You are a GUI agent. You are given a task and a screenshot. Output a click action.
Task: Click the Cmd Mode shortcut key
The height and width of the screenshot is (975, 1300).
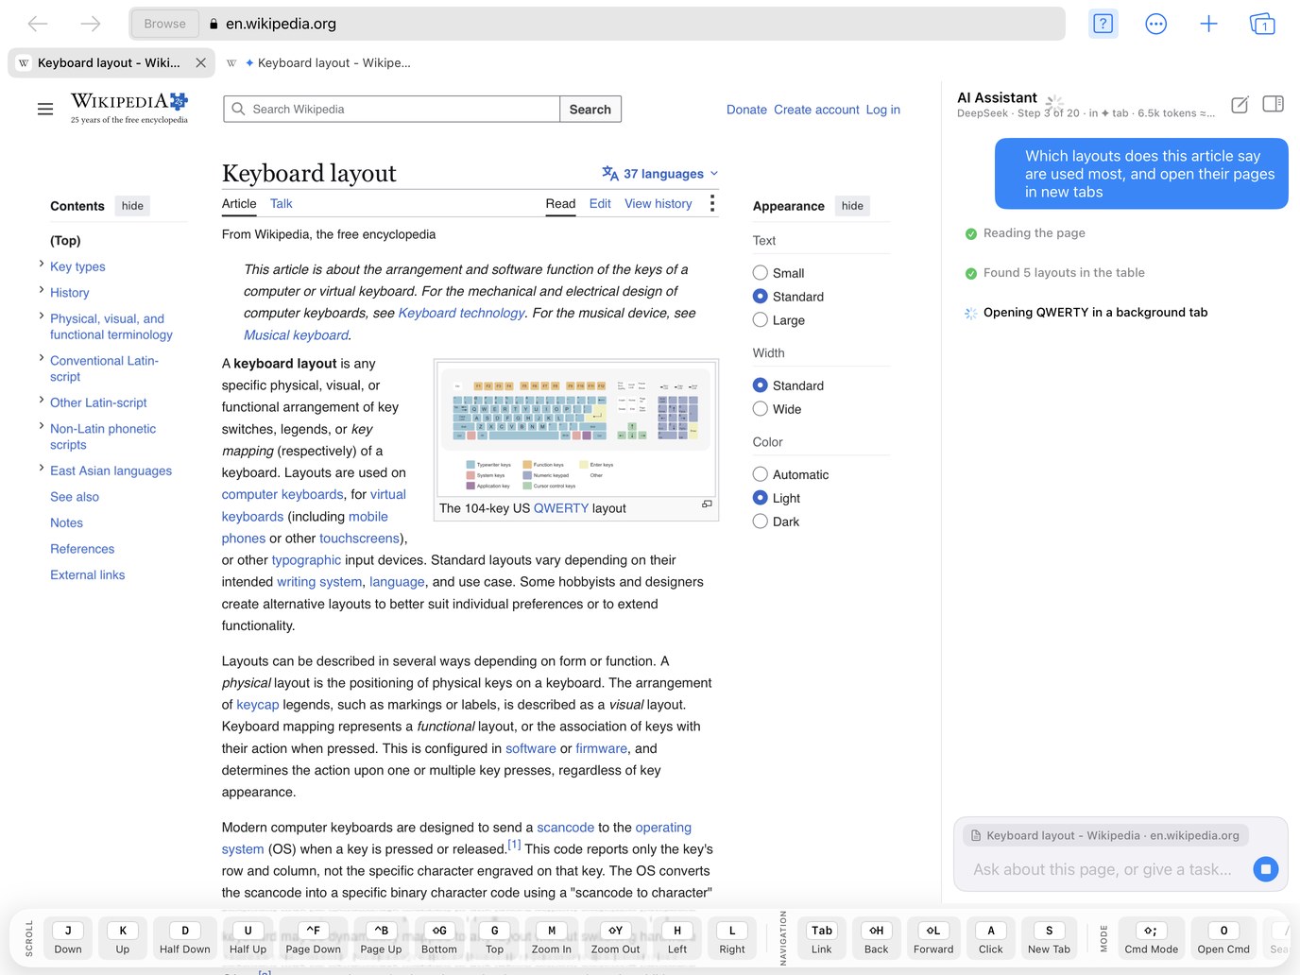[1152, 938]
